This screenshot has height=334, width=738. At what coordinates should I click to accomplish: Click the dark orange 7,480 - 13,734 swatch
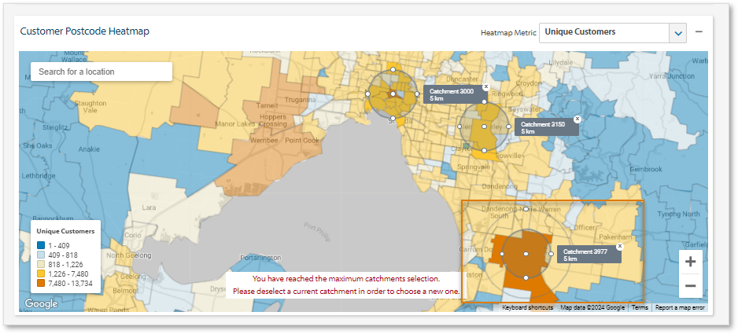40,283
